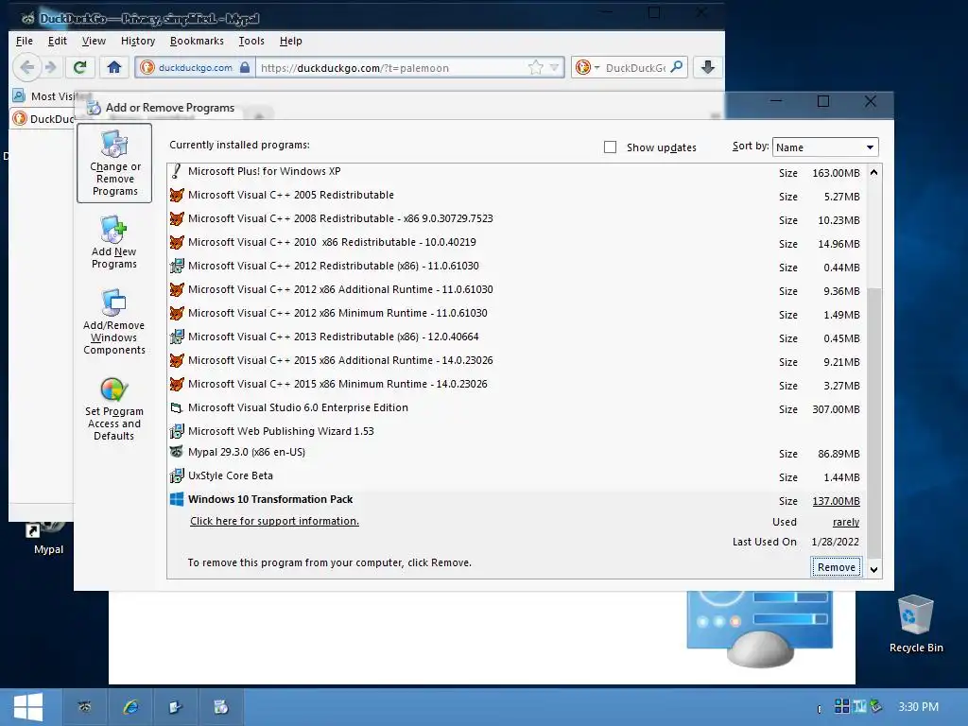Click the Windows 10 Transformation Pack logo icon
This screenshot has width=968, height=726.
[x=177, y=499]
